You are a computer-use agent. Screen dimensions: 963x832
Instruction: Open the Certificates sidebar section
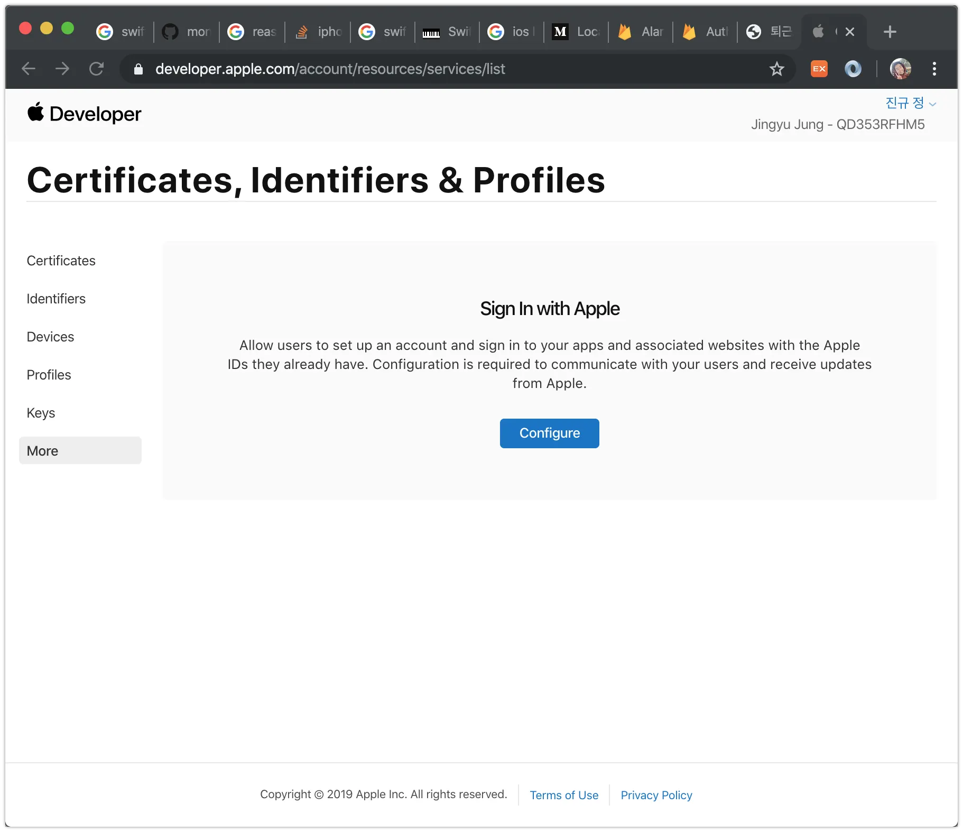point(61,261)
